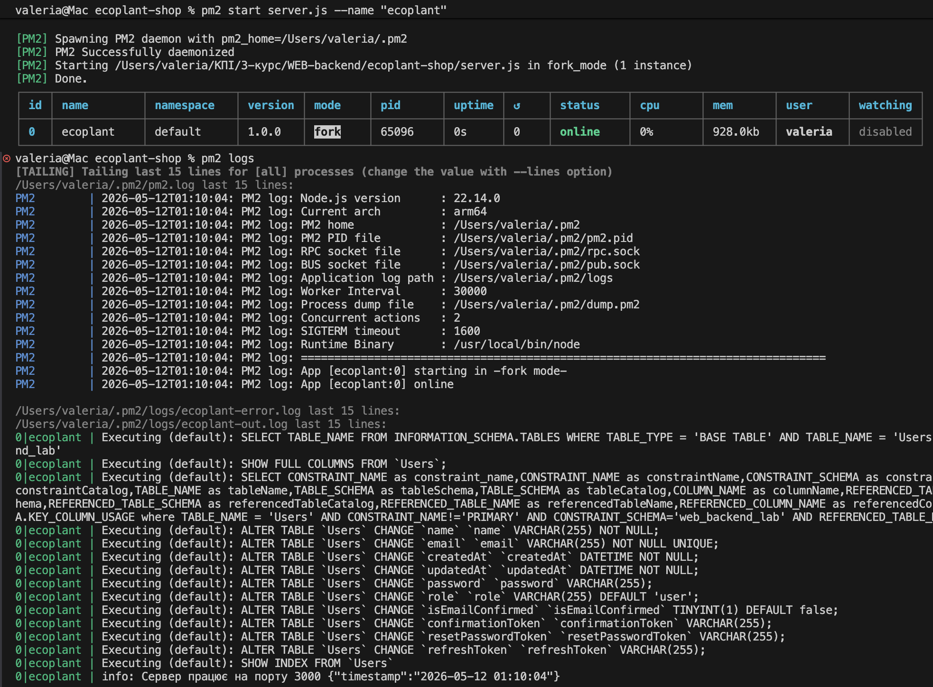Click the '928.0kb' memory cell
Viewport: 933px width, 687px height.
[x=736, y=132]
